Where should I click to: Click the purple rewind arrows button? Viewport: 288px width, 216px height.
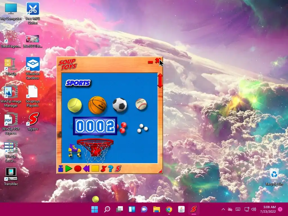coord(86,168)
